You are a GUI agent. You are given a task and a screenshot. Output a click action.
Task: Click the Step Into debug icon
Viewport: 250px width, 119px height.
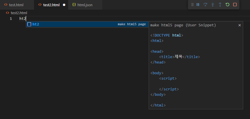212,5
